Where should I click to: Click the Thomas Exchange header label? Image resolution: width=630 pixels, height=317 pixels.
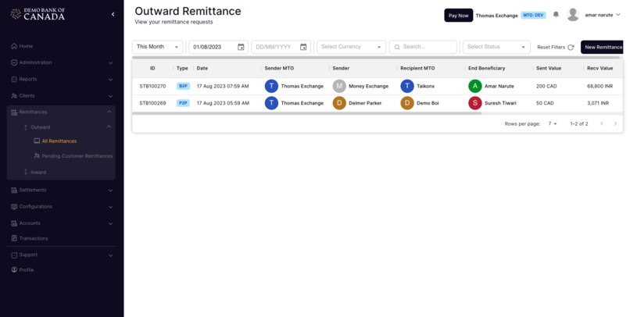496,16
